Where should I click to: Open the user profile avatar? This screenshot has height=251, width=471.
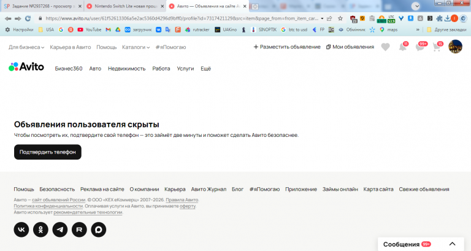point(456,47)
